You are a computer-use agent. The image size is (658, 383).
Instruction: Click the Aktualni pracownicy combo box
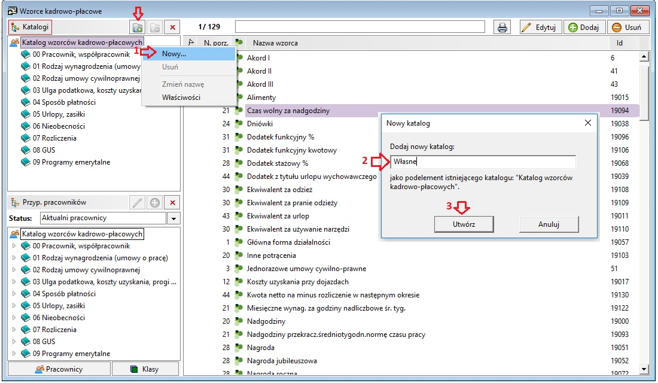point(103,218)
